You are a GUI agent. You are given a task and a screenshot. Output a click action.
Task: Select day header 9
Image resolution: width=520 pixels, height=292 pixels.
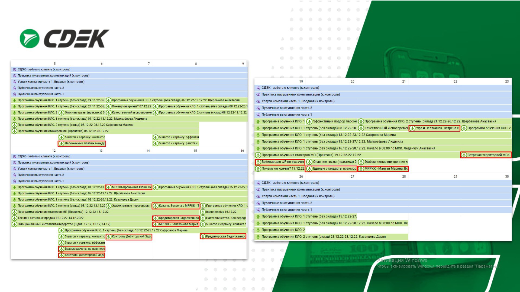(x=243, y=64)
